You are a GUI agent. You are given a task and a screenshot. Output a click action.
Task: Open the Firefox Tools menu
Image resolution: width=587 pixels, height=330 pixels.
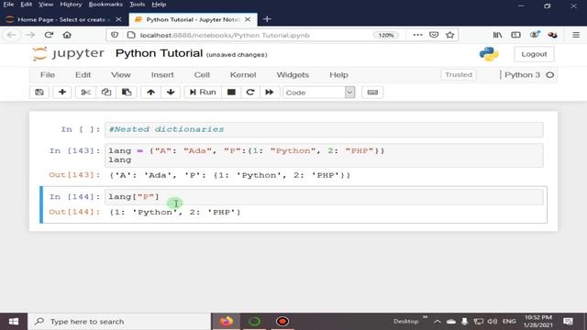click(137, 5)
